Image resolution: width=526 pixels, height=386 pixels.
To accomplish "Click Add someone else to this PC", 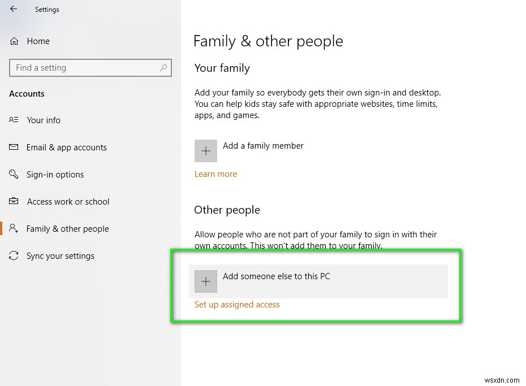I will [x=277, y=276].
